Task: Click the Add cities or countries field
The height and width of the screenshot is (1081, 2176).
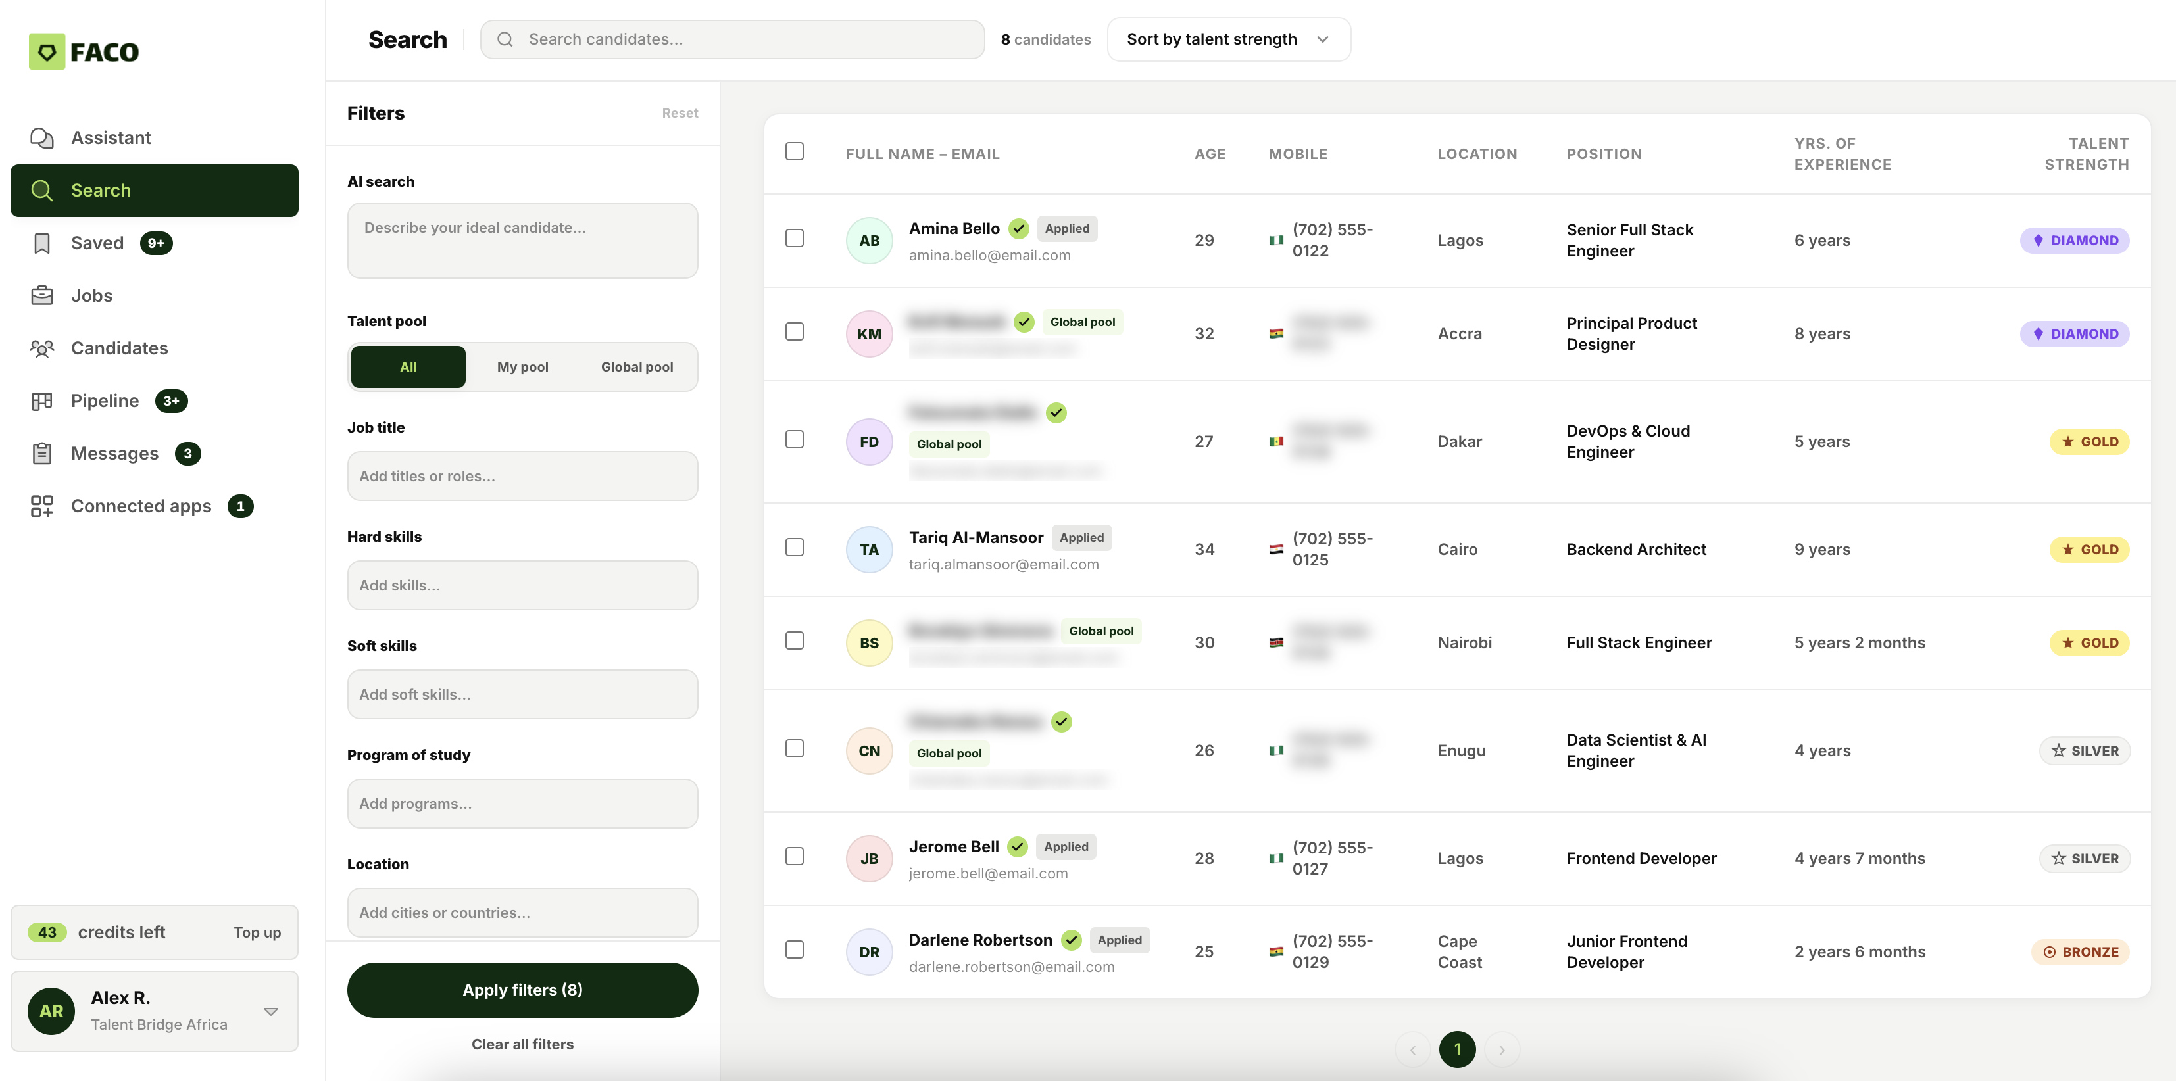Action: (522, 913)
